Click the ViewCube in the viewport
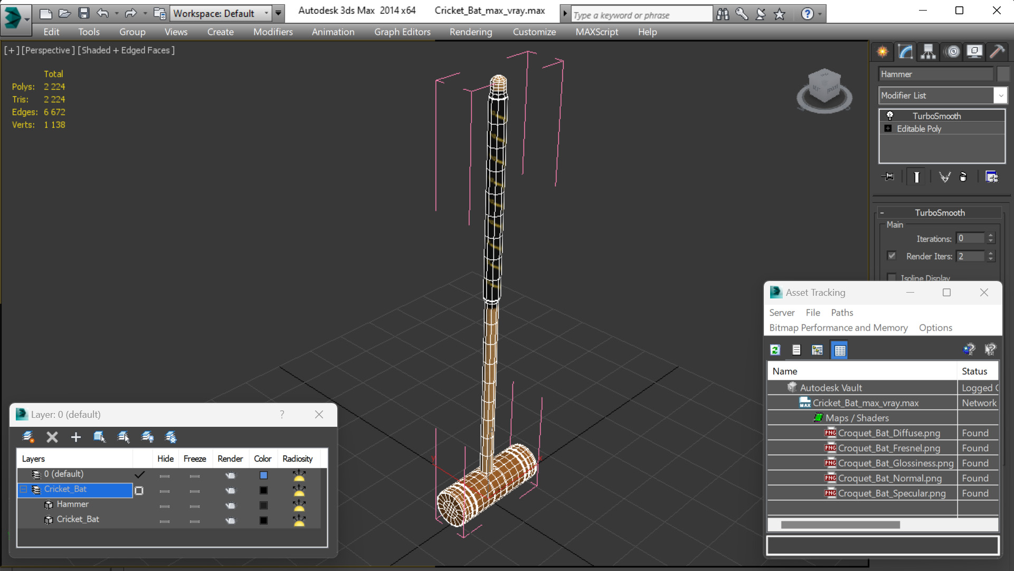 (824, 90)
